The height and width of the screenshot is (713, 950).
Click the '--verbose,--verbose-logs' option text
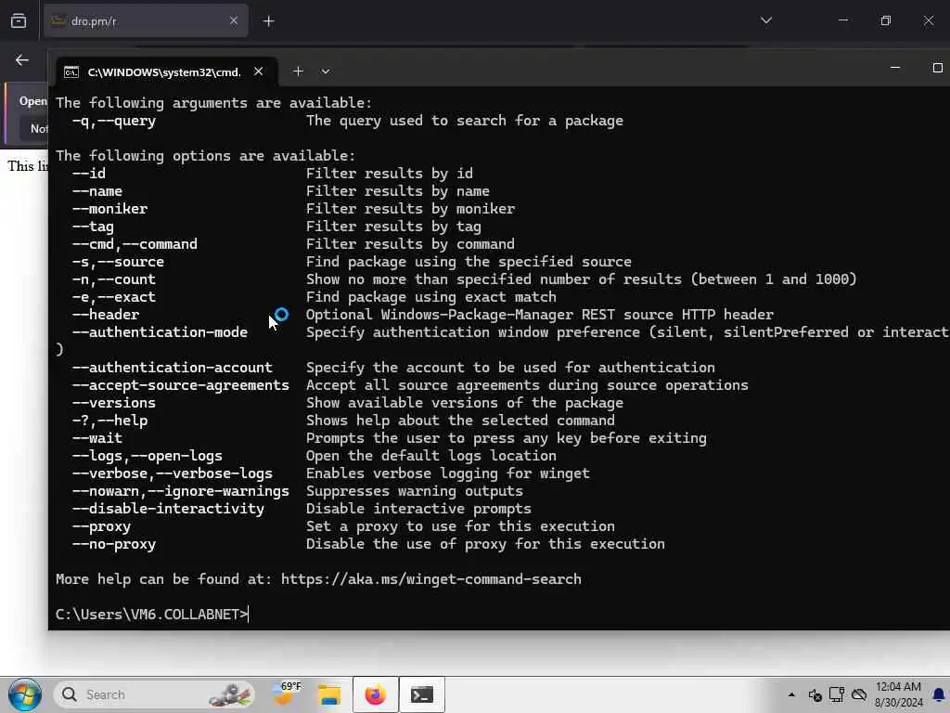click(x=173, y=473)
